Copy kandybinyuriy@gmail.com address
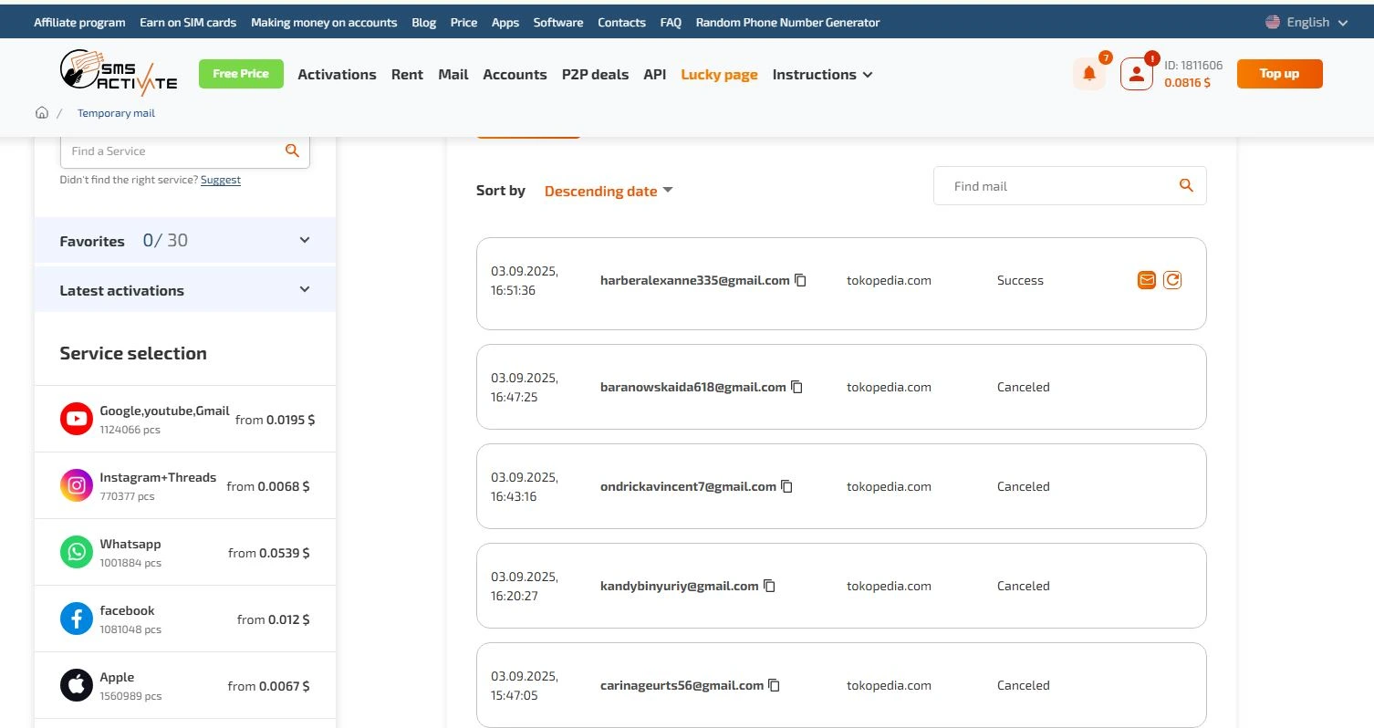Screen dimensions: 1374x728 769,586
